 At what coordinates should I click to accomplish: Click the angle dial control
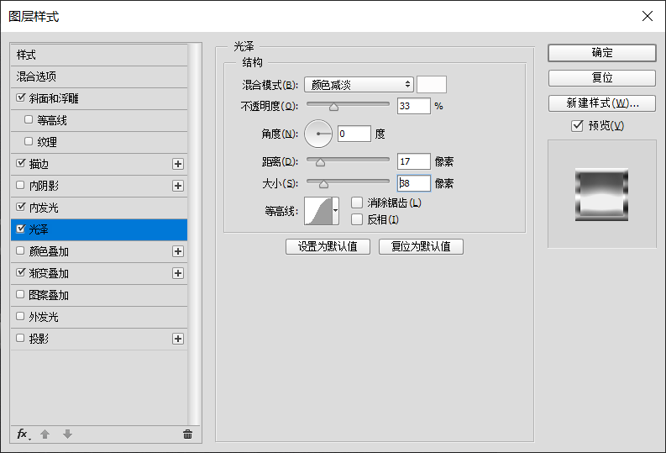click(318, 134)
